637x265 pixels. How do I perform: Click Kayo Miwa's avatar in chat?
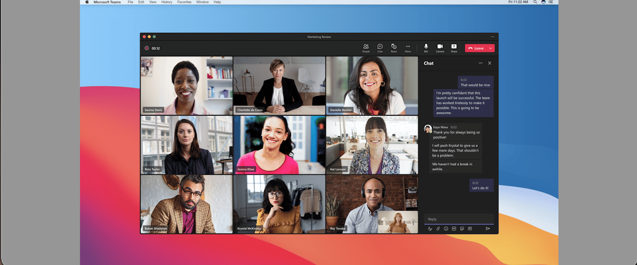pyautogui.click(x=428, y=129)
